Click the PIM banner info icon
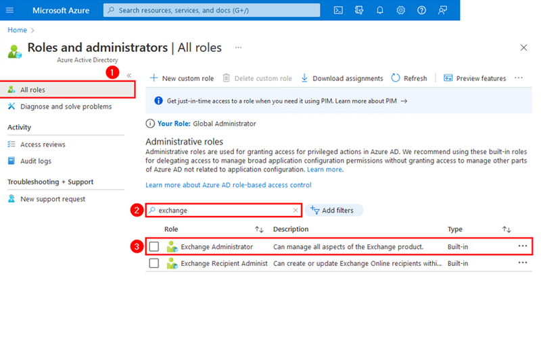This screenshot has height=351, width=541. (158, 101)
